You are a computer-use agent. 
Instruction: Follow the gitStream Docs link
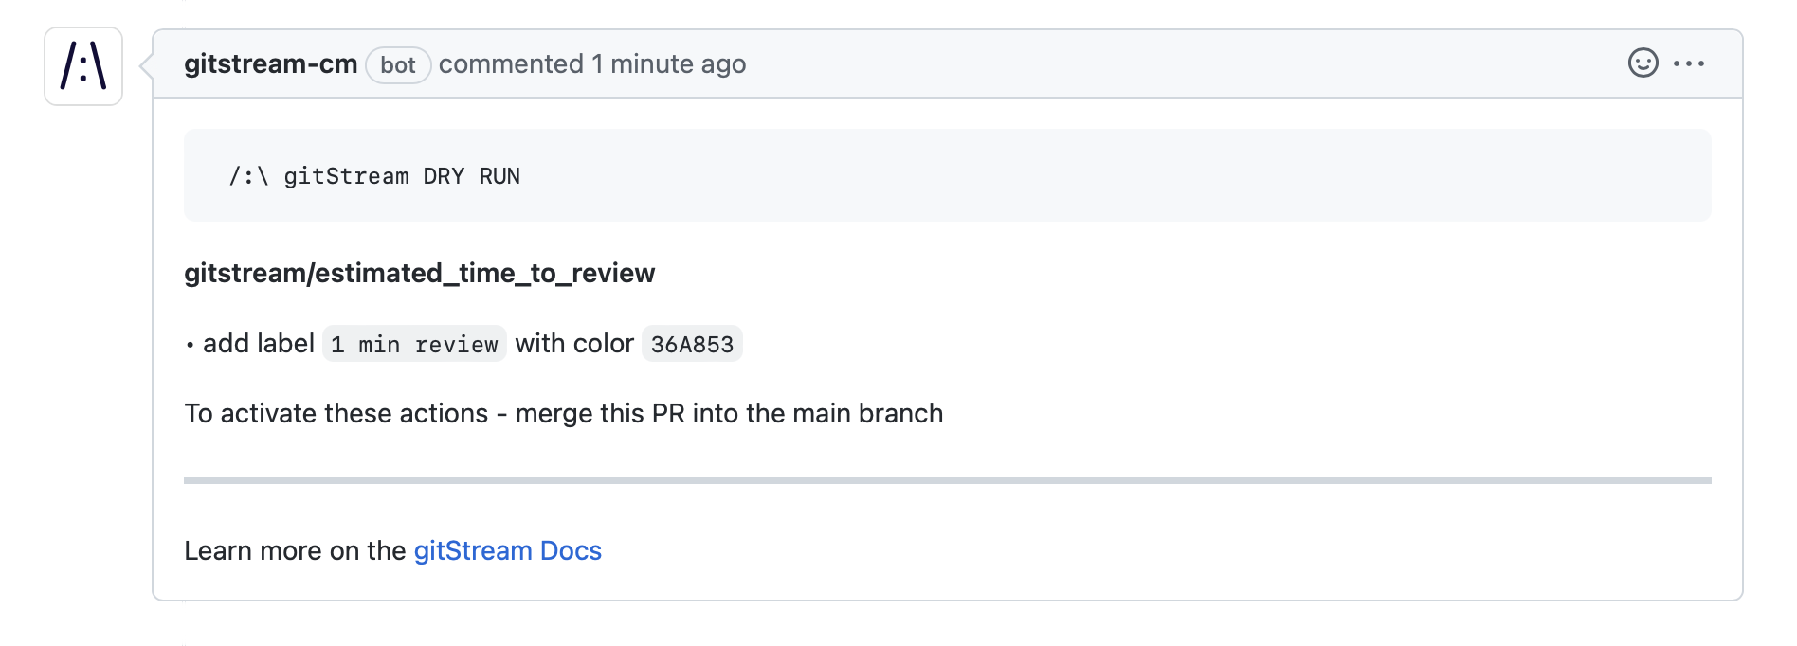click(508, 550)
